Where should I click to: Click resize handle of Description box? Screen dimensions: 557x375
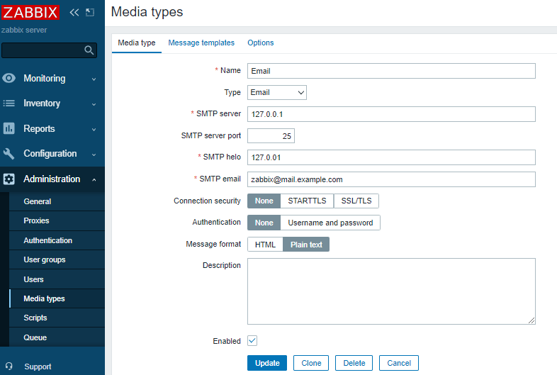point(531,320)
